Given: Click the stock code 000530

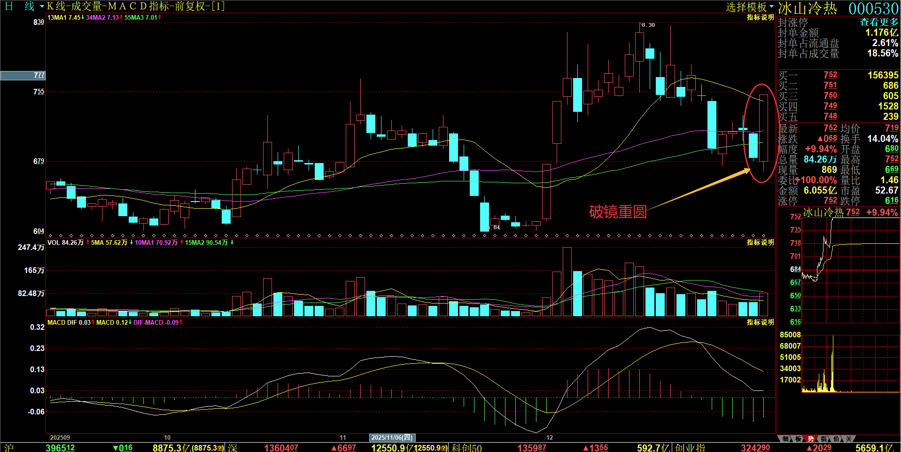Looking at the screenshot, I should [873, 8].
